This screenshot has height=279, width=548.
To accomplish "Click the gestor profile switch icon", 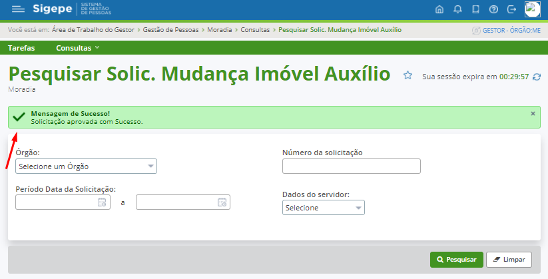I will 476,31.
